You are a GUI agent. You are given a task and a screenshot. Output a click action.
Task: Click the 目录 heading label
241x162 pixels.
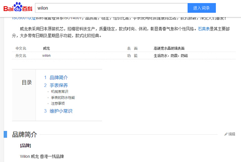[x=27, y=82]
